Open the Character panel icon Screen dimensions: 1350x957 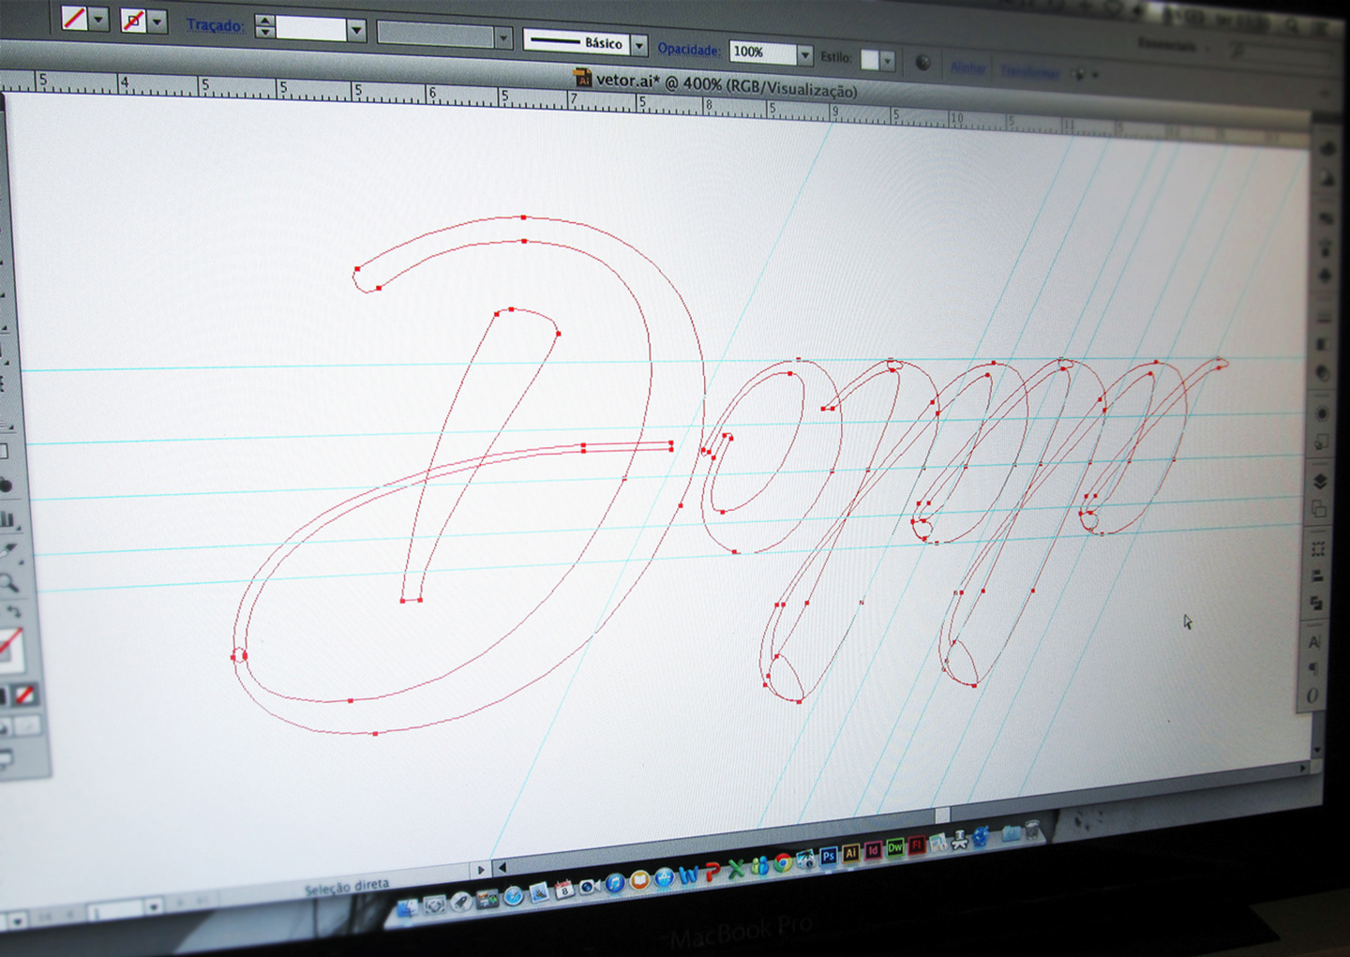coord(1314,641)
